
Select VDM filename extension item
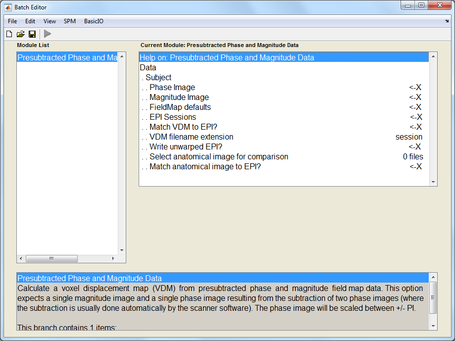coord(191,137)
